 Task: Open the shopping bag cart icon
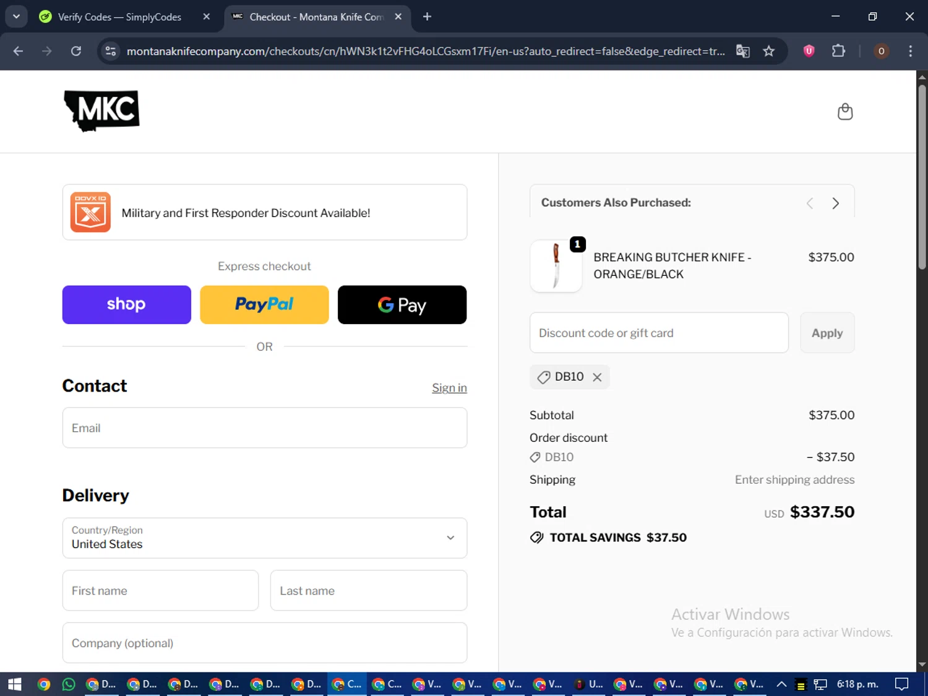tap(845, 111)
